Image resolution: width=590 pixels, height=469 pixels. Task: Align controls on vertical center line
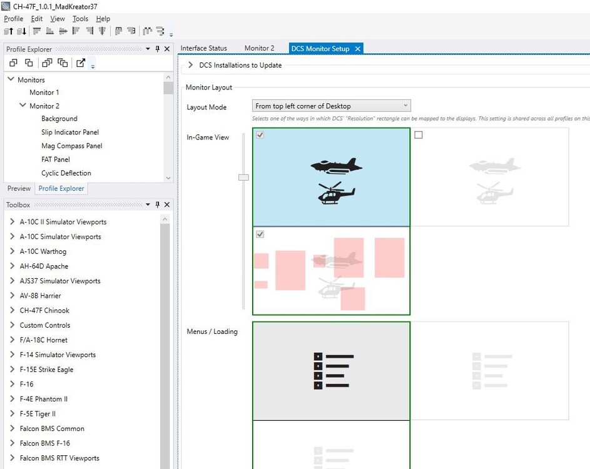click(102, 31)
